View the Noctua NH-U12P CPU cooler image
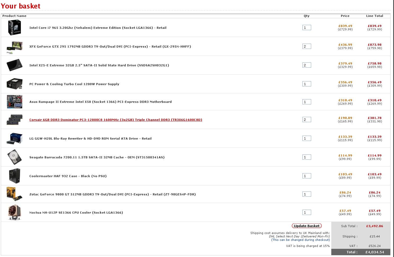394x257 pixels. click(x=15, y=212)
